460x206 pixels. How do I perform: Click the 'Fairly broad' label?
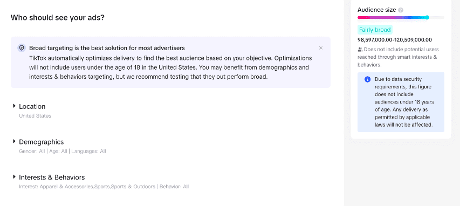(375, 30)
